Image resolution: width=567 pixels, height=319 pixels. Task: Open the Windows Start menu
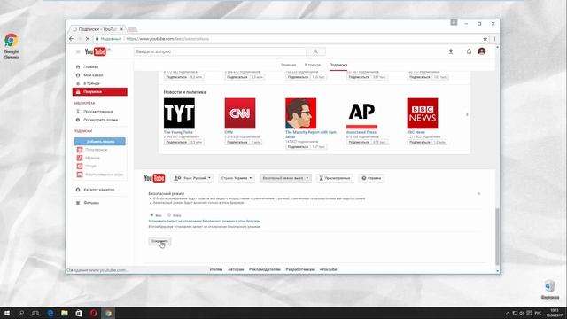7,313
